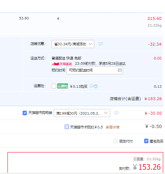165x174 pixels.
Task: Click the 普通配送 快递 免邮 shipping option text
Action: pyautogui.click(x=66, y=58)
